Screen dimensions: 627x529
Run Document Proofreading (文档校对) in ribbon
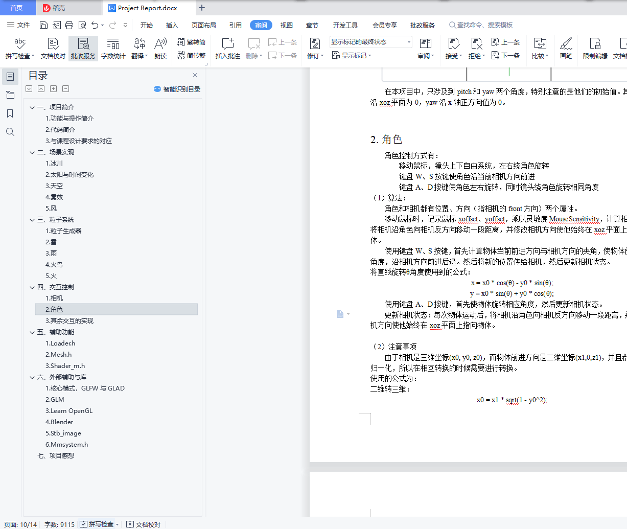pos(53,49)
